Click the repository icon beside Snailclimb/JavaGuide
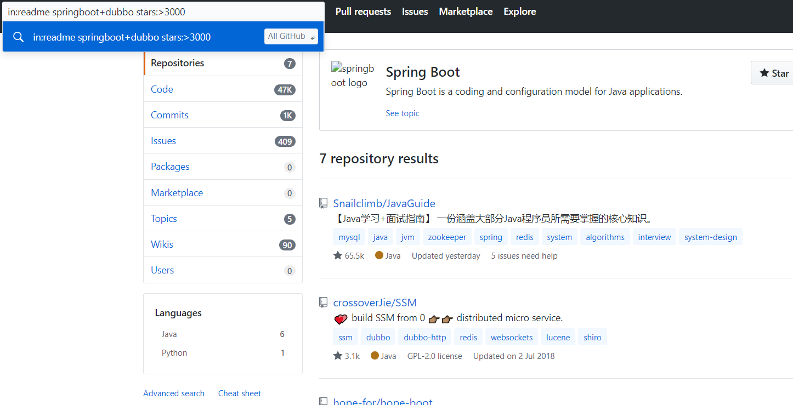793x405 pixels. point(324,203)
